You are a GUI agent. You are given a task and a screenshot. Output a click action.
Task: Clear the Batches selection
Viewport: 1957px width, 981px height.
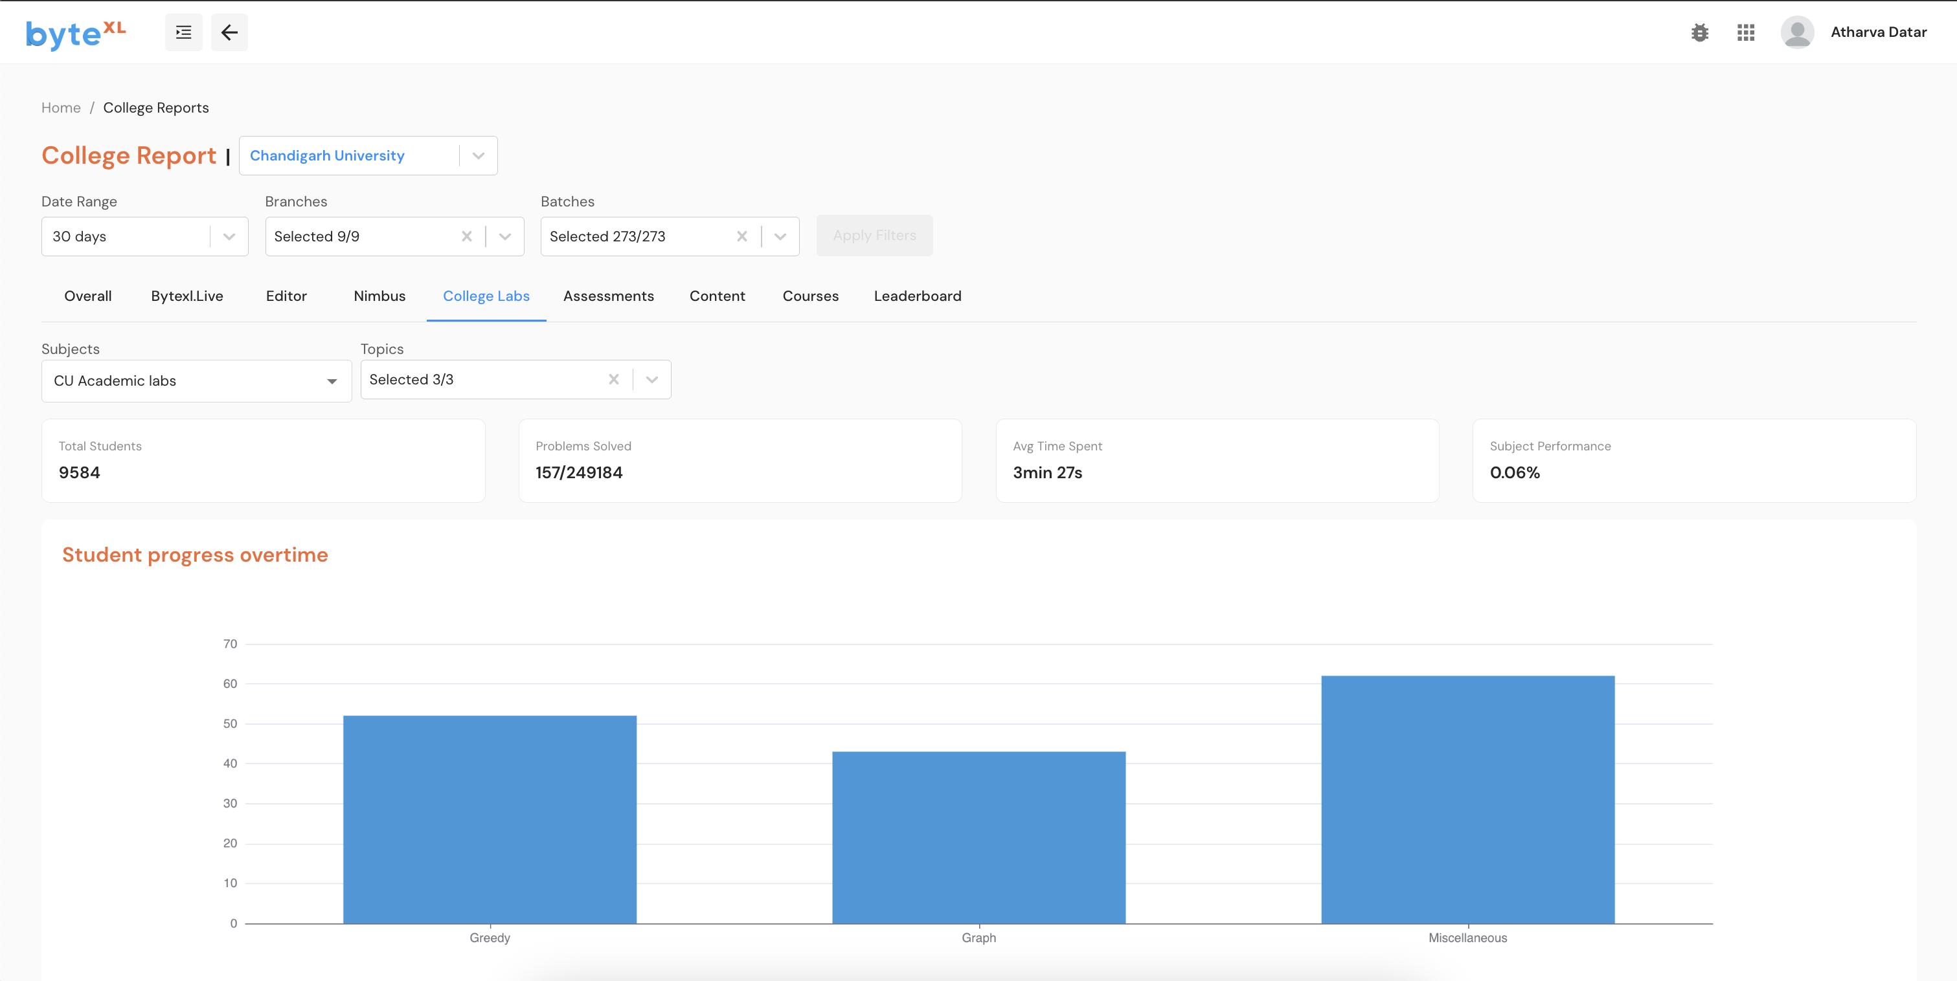[x=741, y=236]
